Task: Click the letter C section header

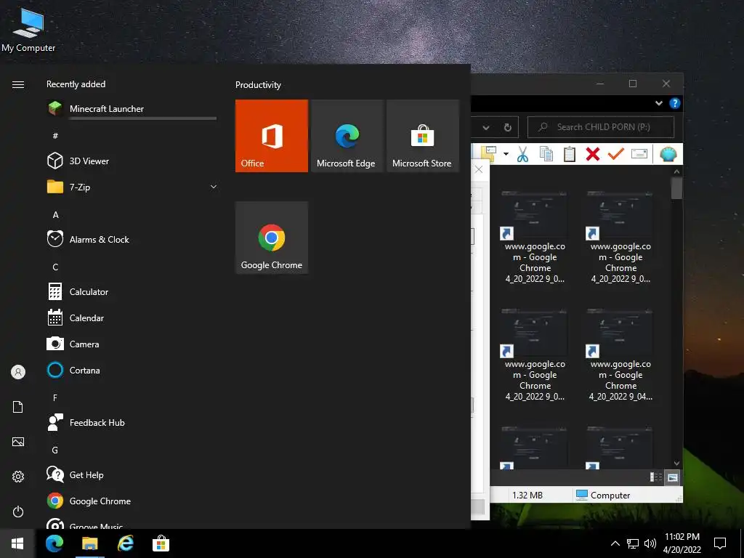Action: pyautogui.click(x=55, y=267)
